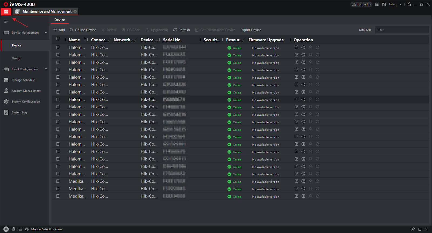Click refresh icon in last device row
This screenshot has width=432, height=233.
pos(318,196)
